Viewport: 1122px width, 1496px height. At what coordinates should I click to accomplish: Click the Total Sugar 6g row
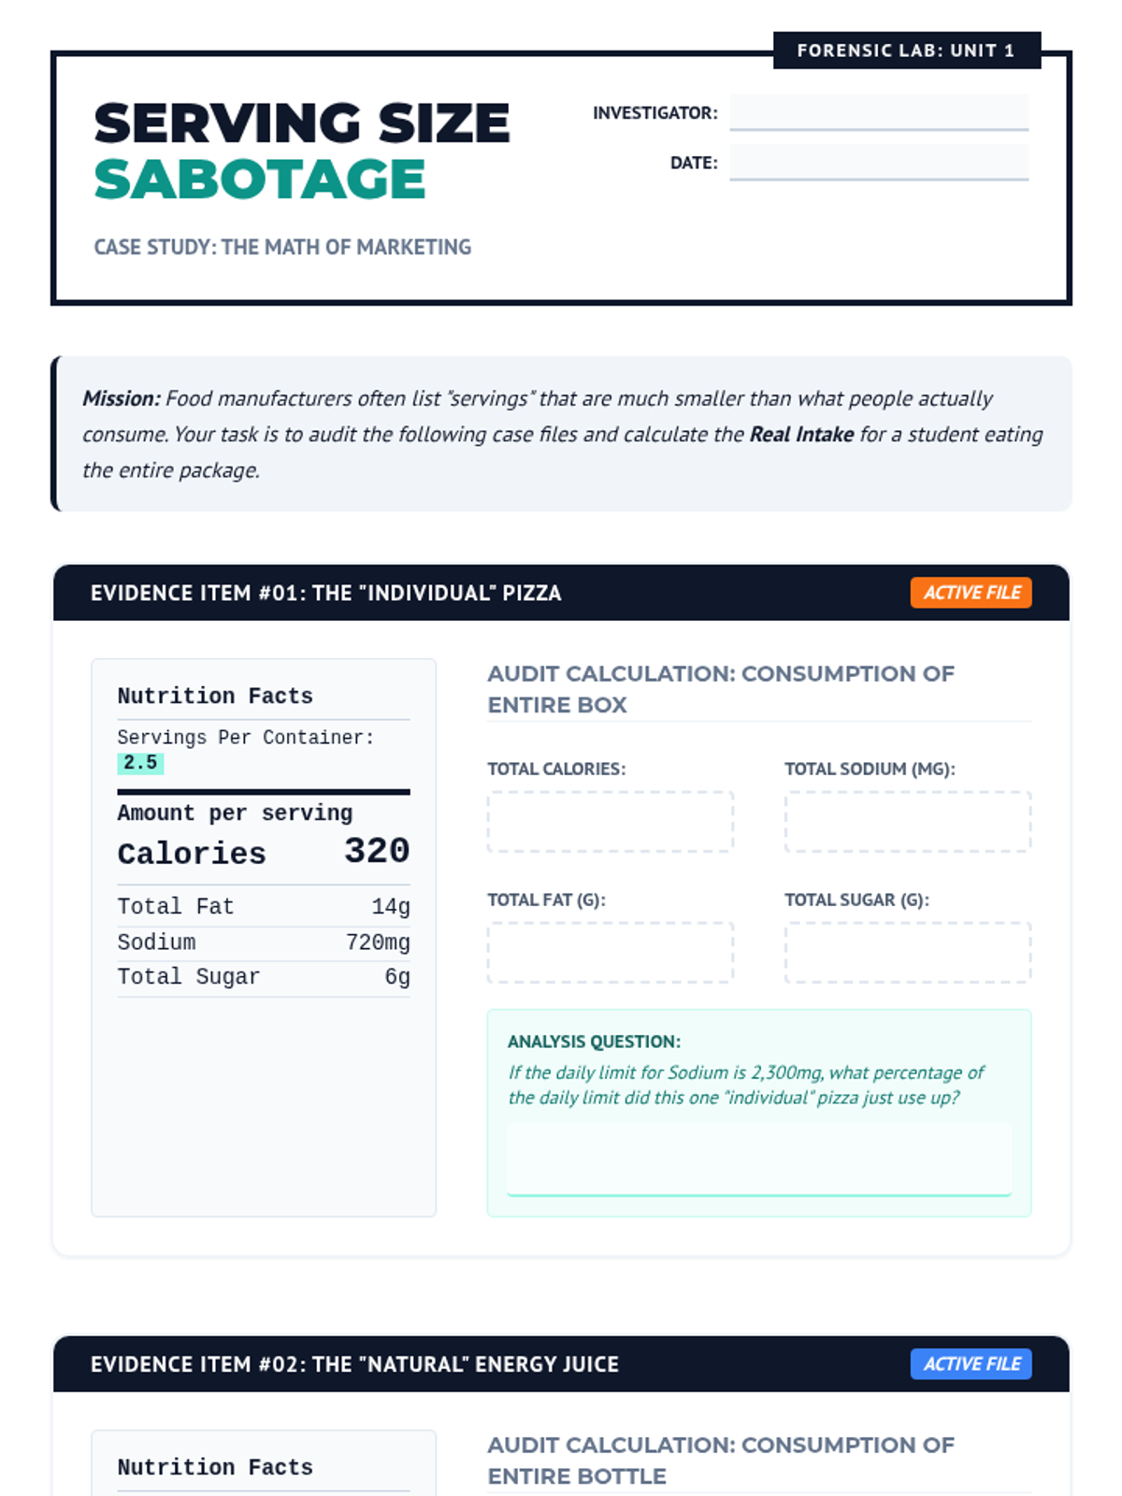(263, 977)
